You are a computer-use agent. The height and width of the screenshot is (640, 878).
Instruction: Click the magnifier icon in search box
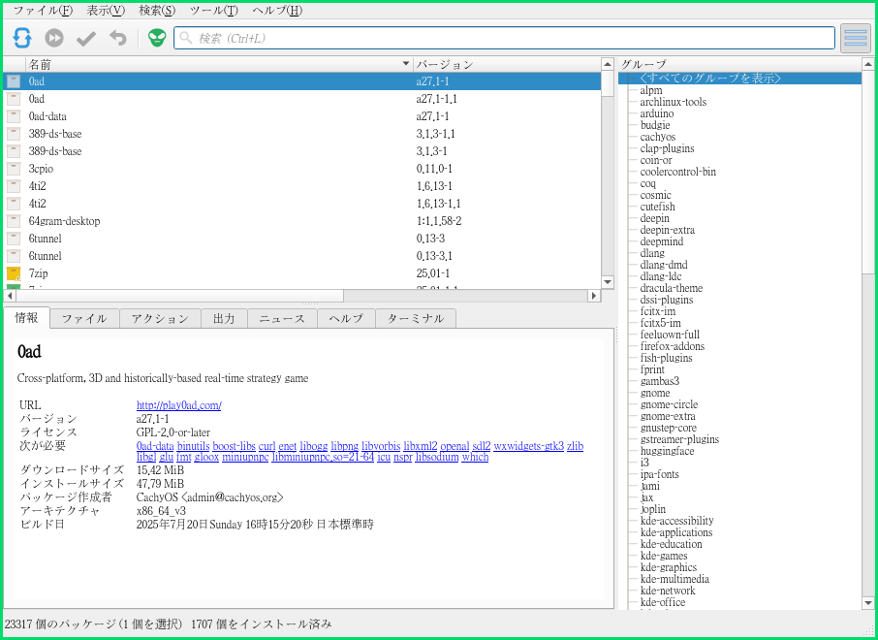[186, 38]
